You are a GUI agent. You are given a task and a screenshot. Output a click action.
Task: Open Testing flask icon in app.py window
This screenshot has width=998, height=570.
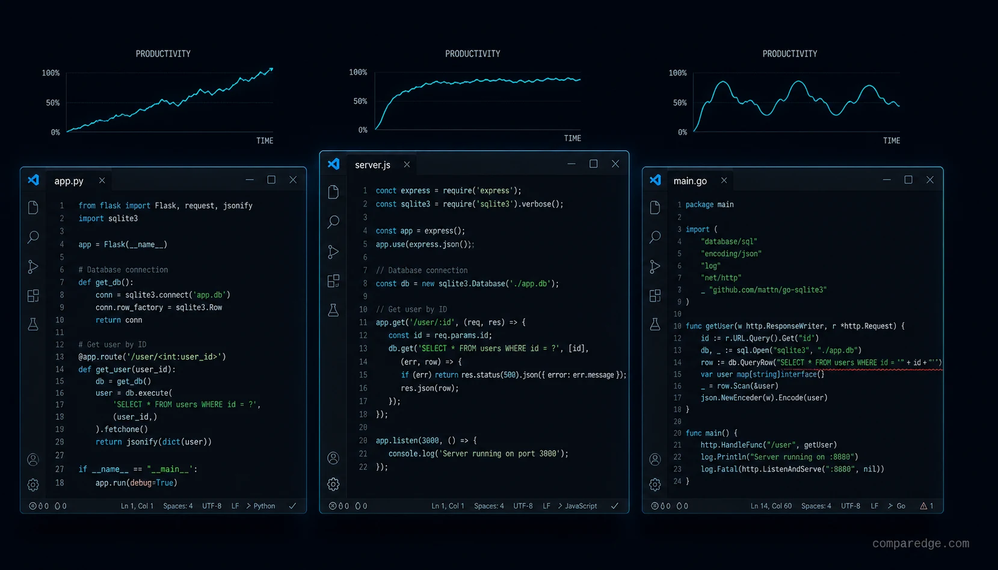[x=33, y=325]
